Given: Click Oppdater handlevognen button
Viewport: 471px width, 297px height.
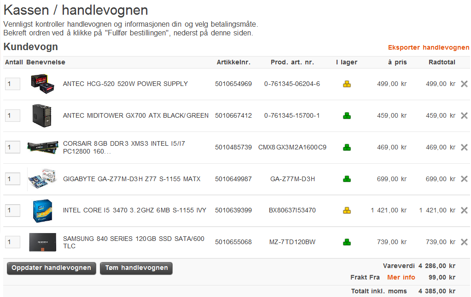Looking at the screenshot, I should click(x=52, y=268).
